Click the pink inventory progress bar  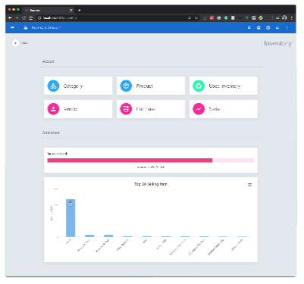[130, 161]
